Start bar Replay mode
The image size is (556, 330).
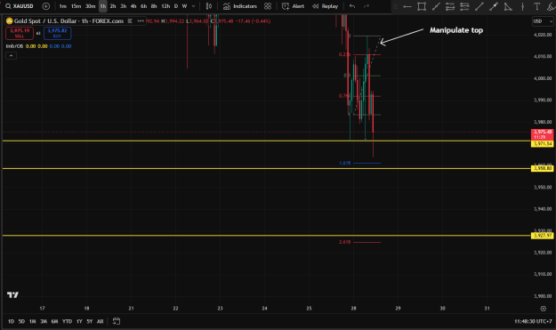point(325,6)
